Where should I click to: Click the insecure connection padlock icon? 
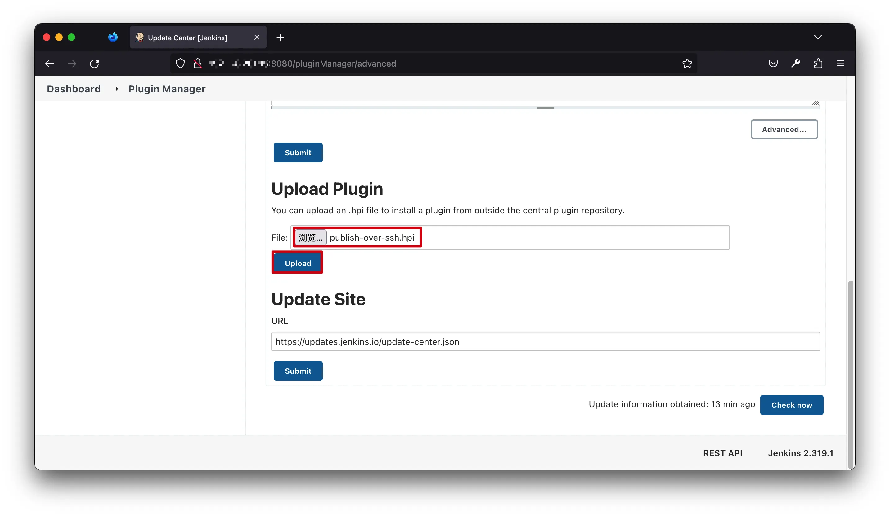[197, 64]
